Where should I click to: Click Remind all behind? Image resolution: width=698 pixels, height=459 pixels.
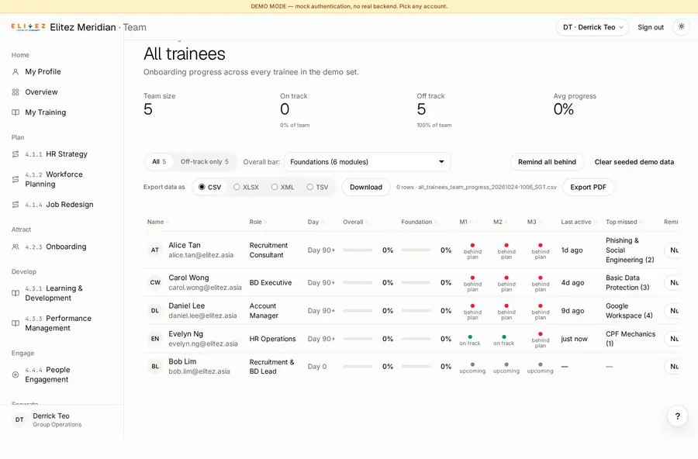(547, 162)
